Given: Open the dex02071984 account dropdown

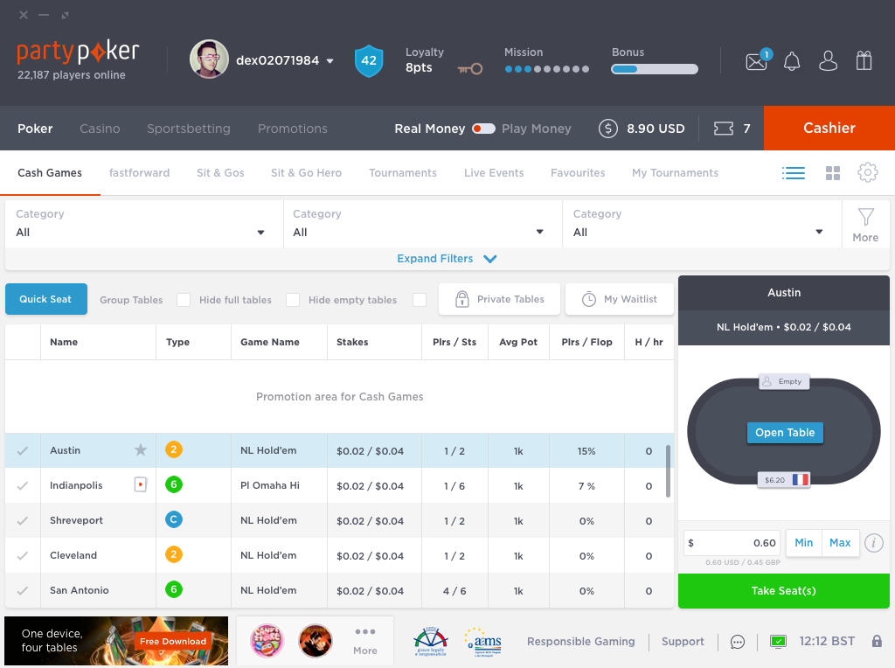Looking at the screenshot, I should [x=330, y=61].
